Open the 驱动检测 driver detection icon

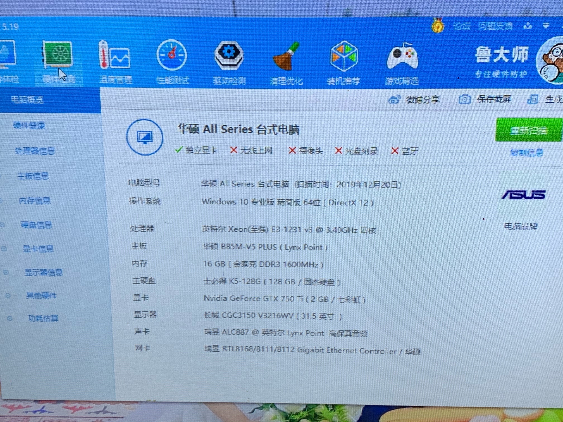pyautogui.click(x=229, y=55)
